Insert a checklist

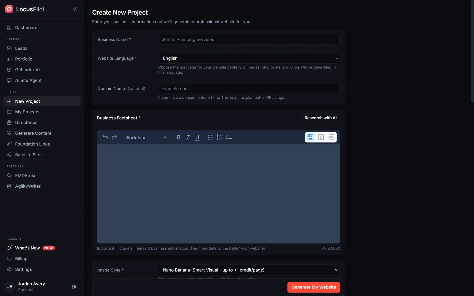point(229,137)
